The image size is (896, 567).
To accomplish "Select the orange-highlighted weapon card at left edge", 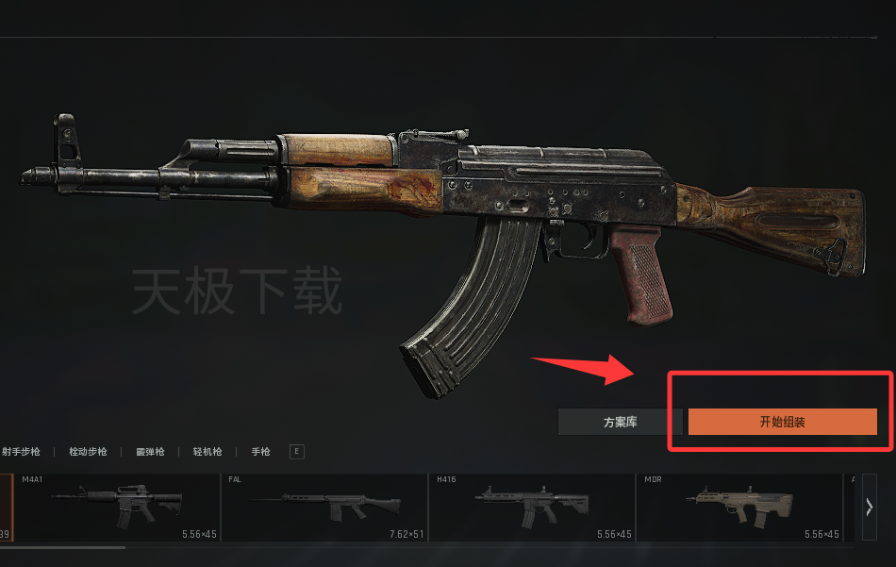I will pyautogui.click(x=7, y=507).
